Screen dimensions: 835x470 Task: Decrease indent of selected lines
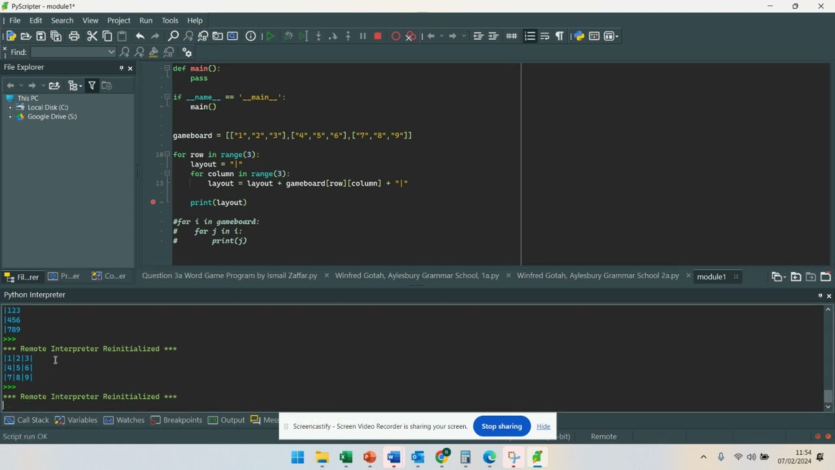[478, 37]
